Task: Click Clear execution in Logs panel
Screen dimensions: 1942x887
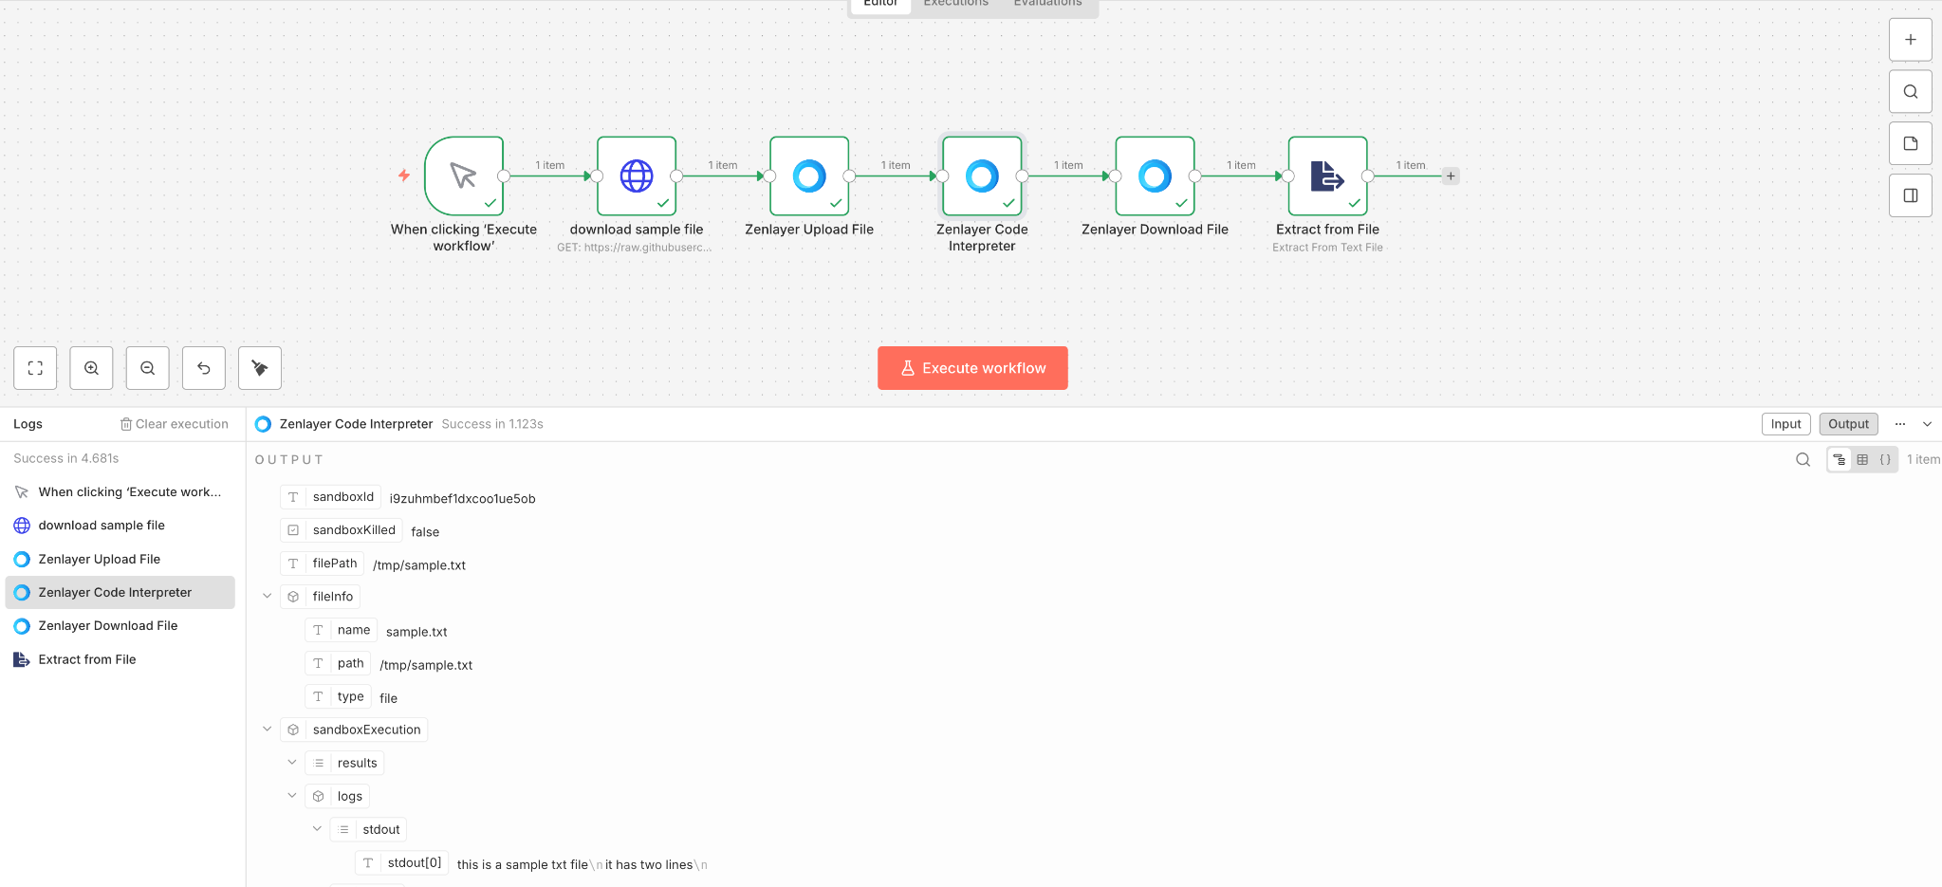Action: click(175, 424)
